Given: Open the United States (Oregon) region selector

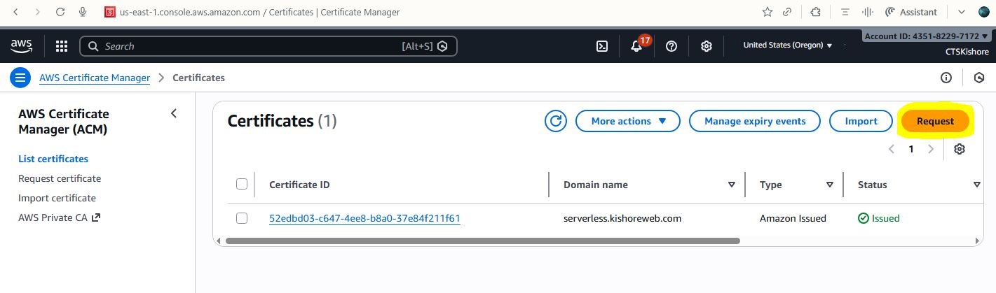Looking at the screenshot, I should click(x=787, y=45).
